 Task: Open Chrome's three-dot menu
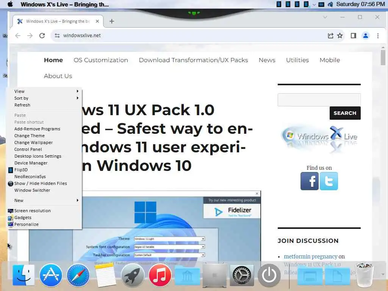click(x=378, y=36)
